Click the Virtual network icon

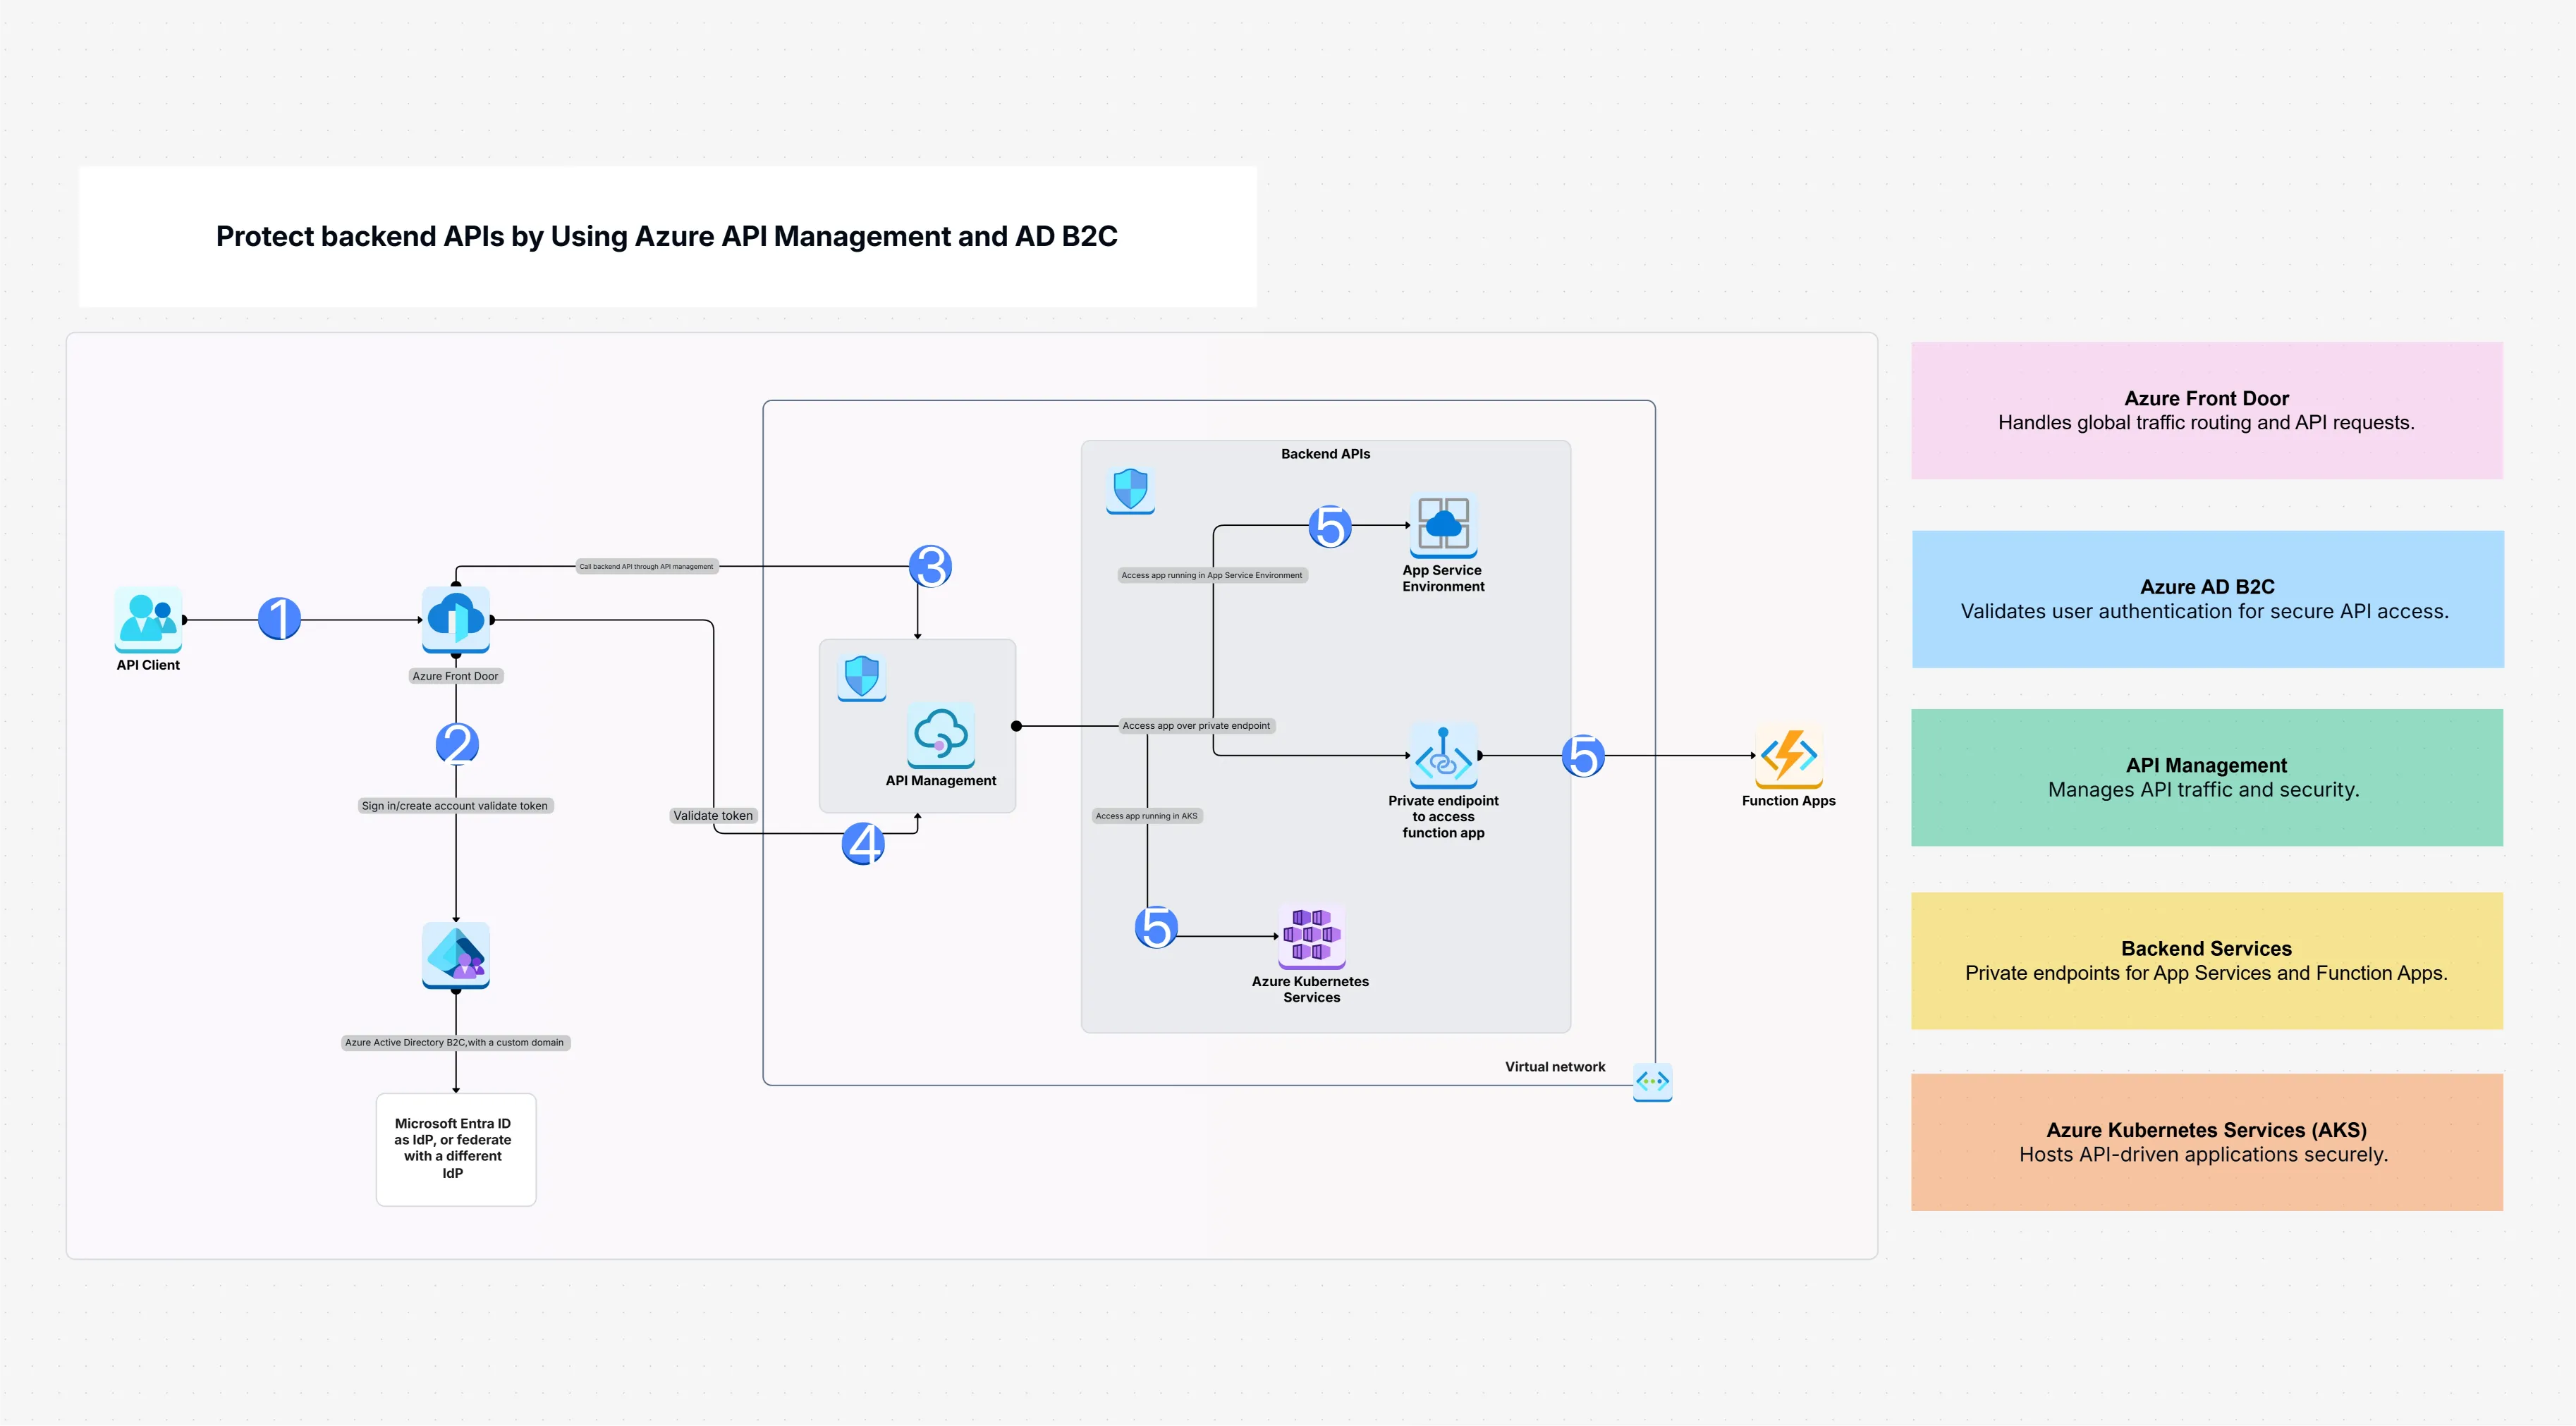coord(1652,1081)
